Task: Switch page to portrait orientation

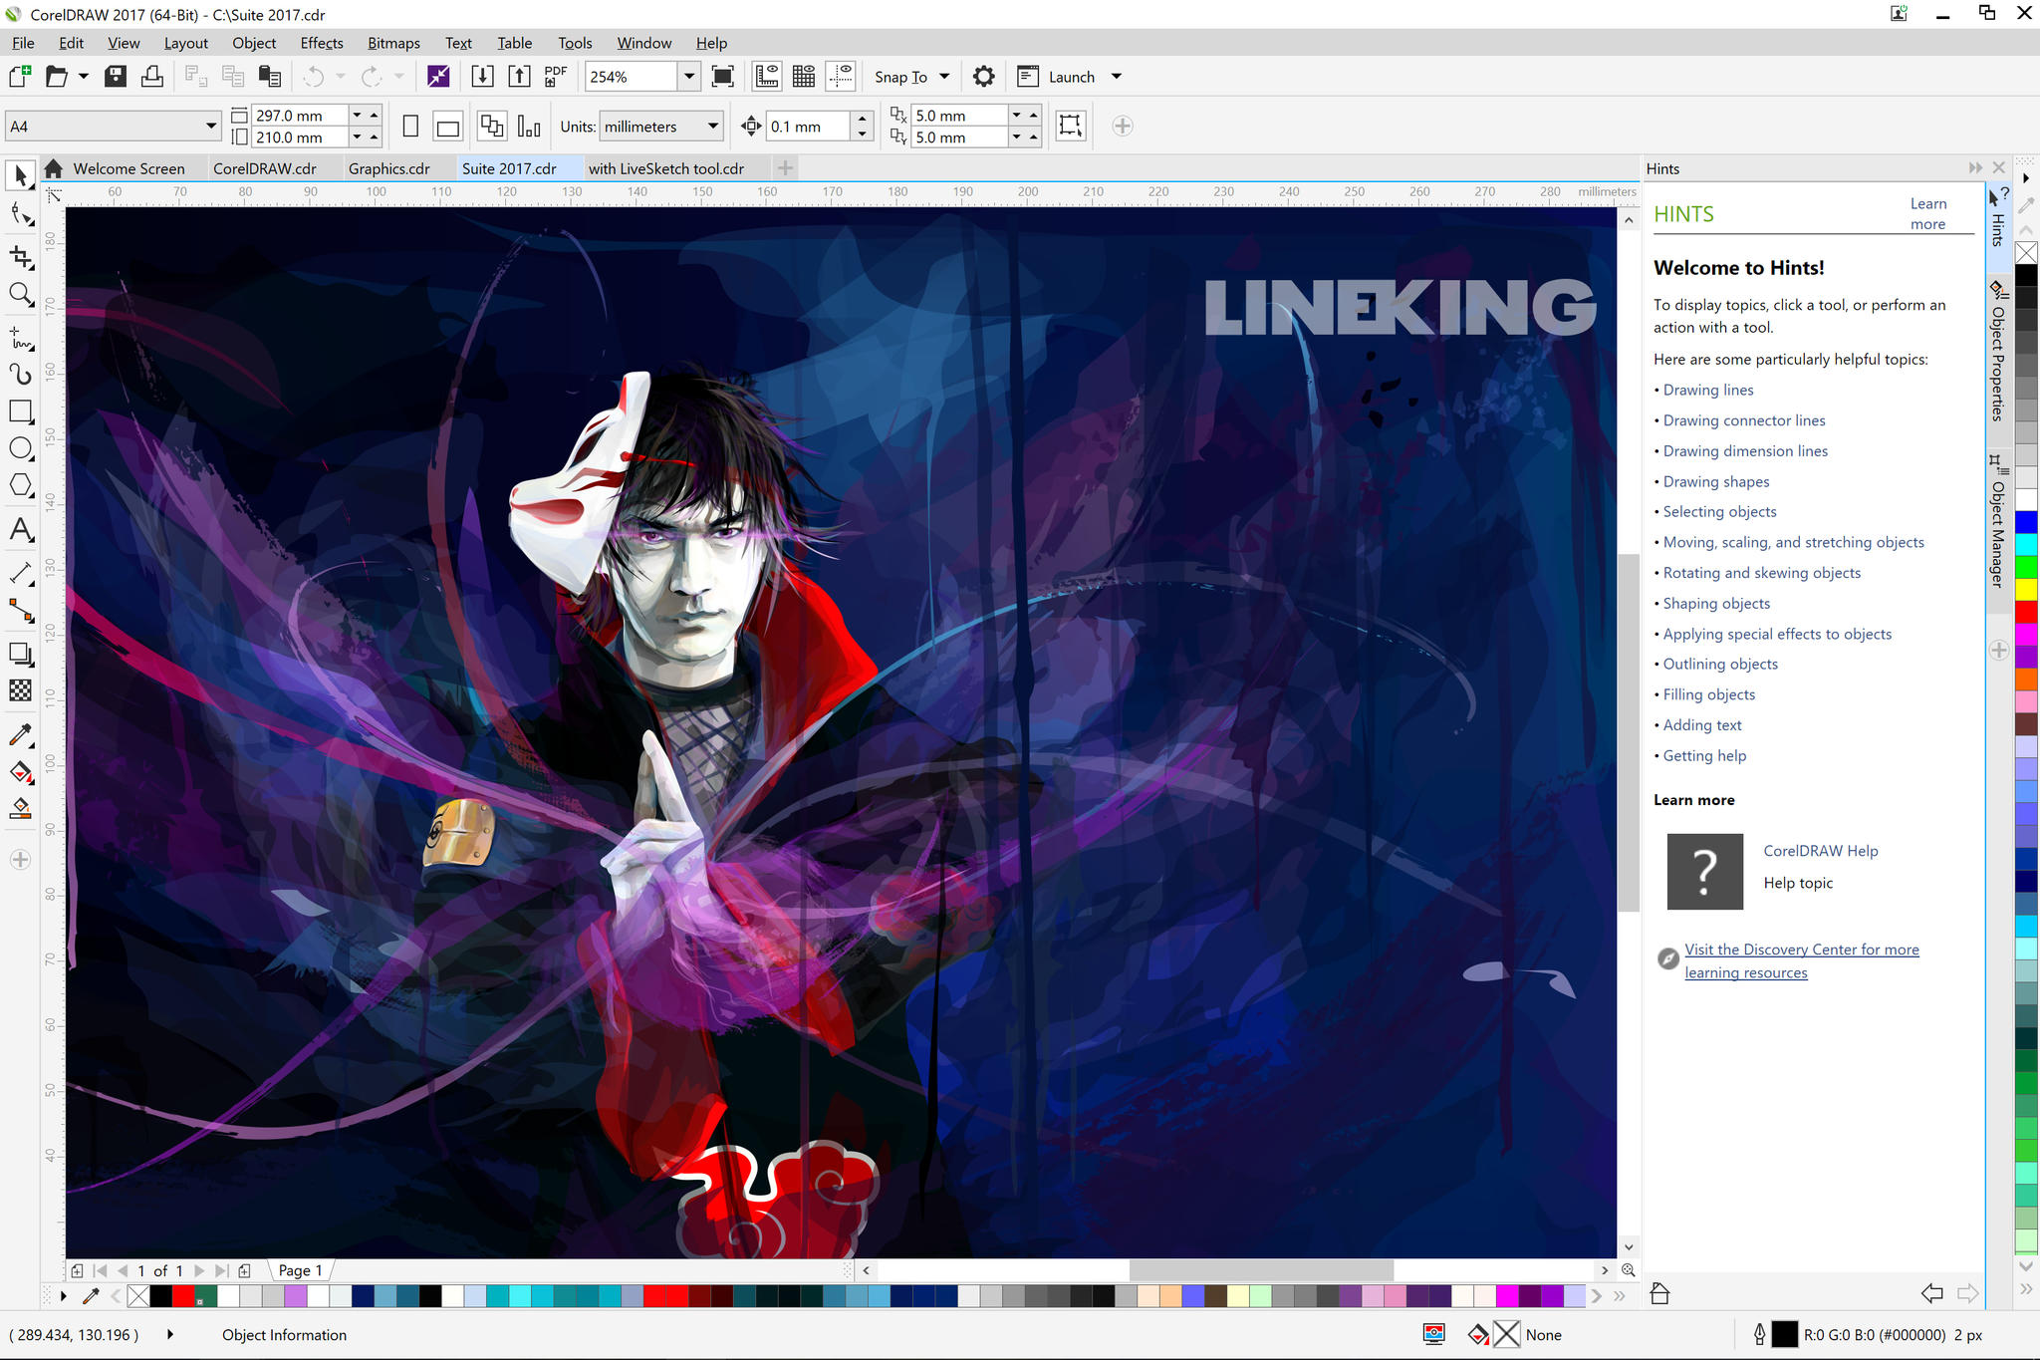Action: [410, 127]
